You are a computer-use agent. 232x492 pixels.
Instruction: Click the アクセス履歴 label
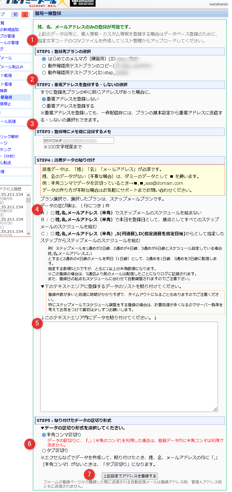pos(11,189)
